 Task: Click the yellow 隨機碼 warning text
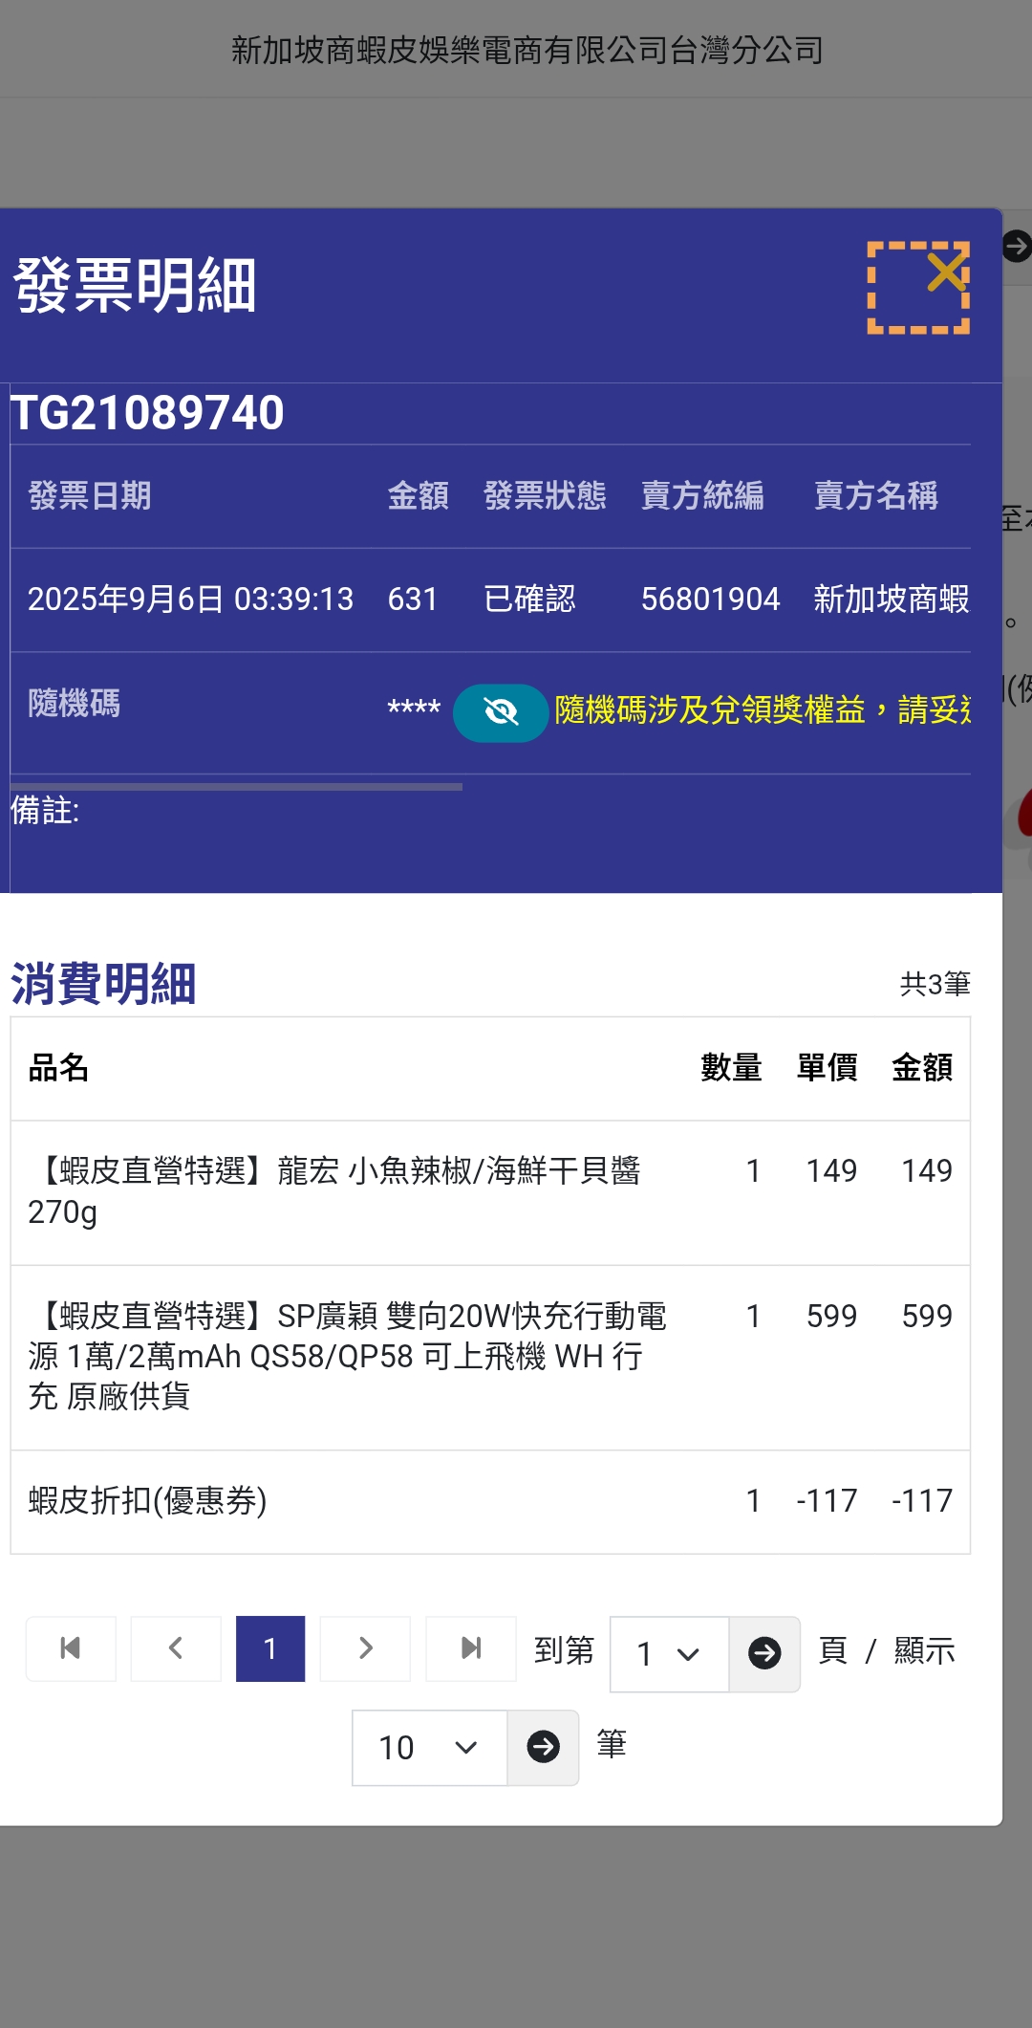(762, 710)
